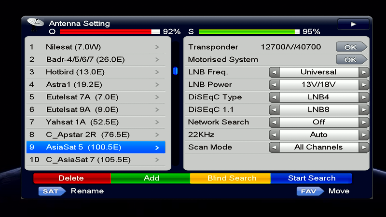Screen dimensions: 386x217
Task: Click the red Delete button
Action: coord(72,178)
